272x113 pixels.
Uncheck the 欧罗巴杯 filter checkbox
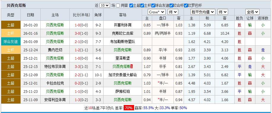[x=186, y=6]
